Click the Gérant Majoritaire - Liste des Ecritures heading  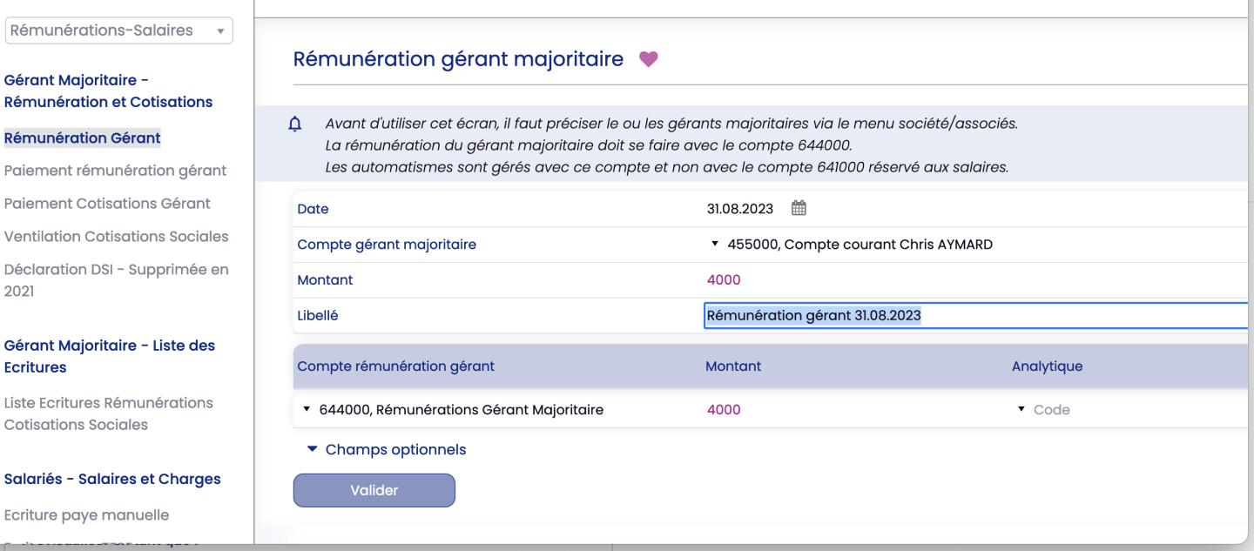click(x=110, y=356)
